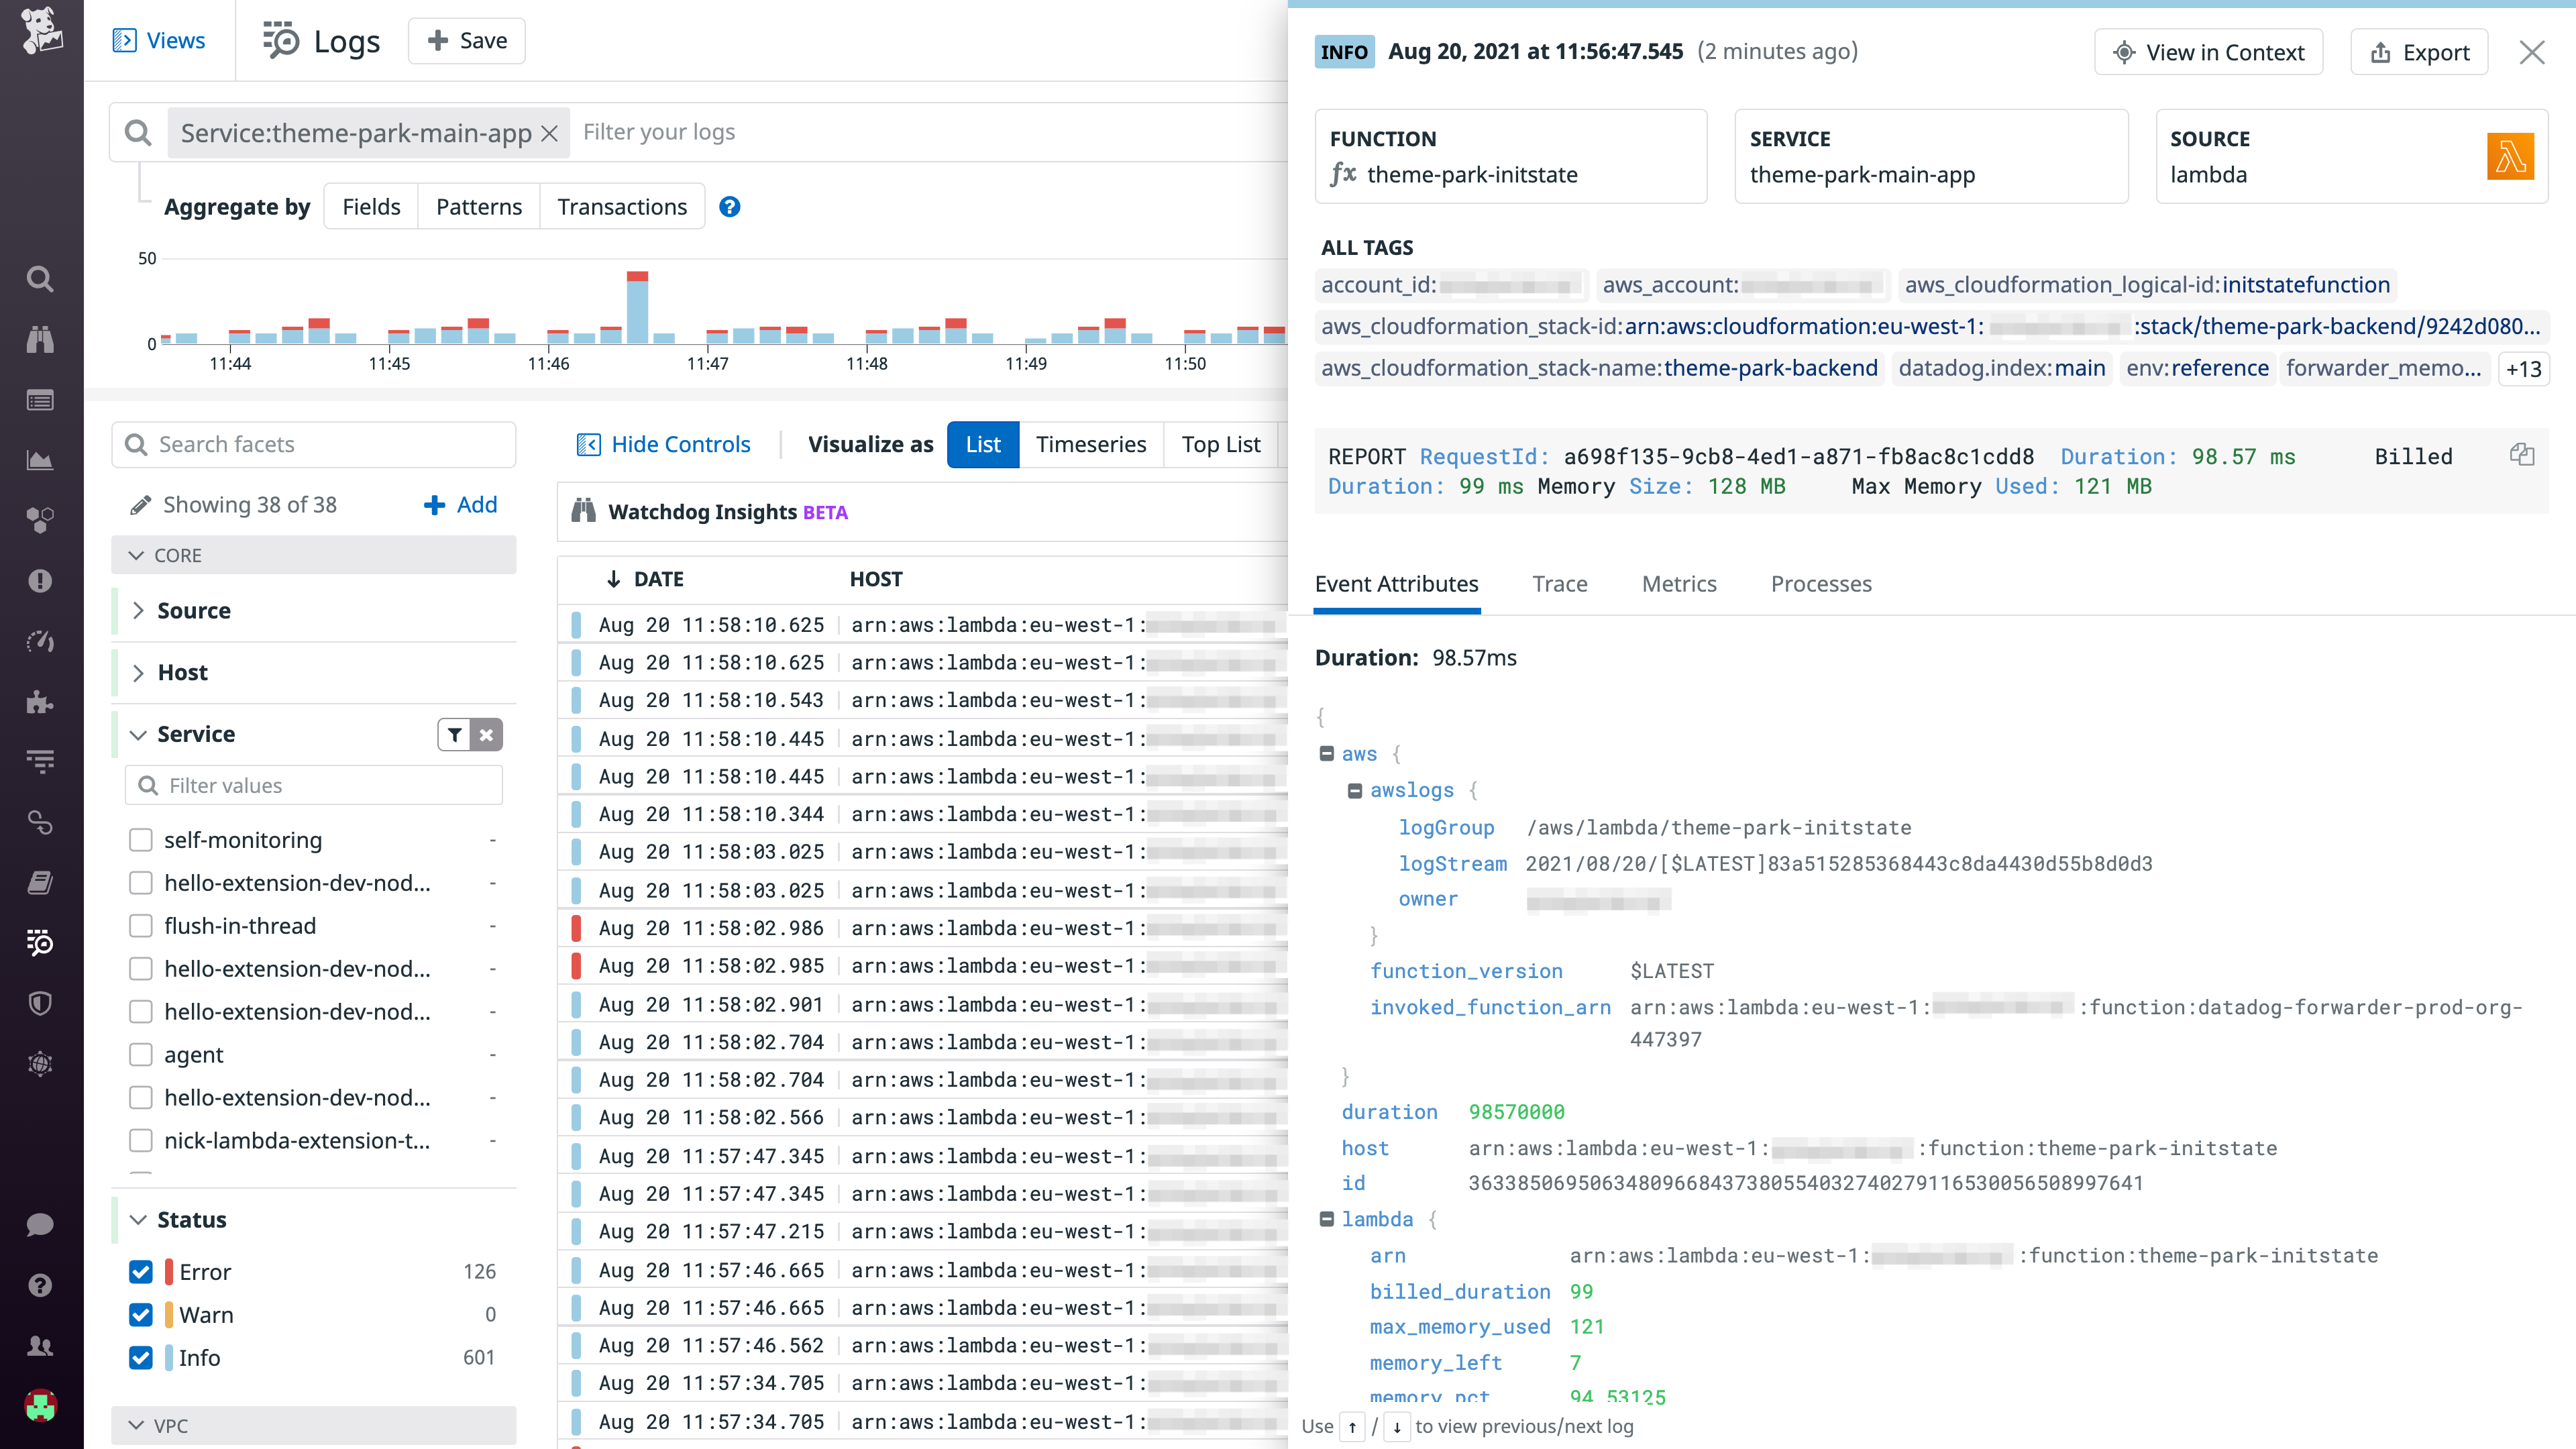Open the help question-mark icon near bottom sidebar
Image resolution: width=2576 pixels, height=1449 pixels.
[x=40, y=1285]
